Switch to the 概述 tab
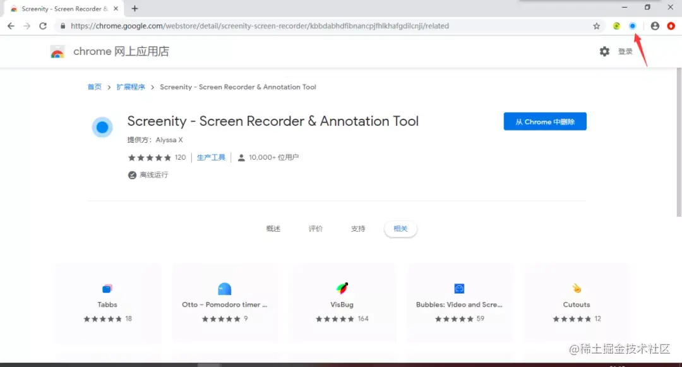Screen dimensions: 682x367 point(273,229)
